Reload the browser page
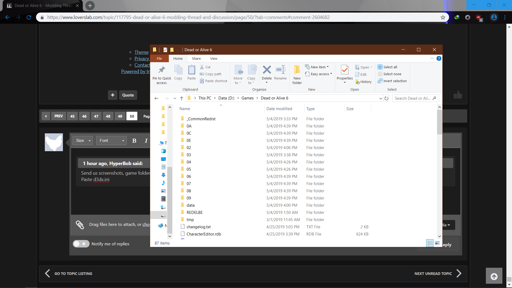The height and width of the screenshot is (288, 512). pos(29,17)
